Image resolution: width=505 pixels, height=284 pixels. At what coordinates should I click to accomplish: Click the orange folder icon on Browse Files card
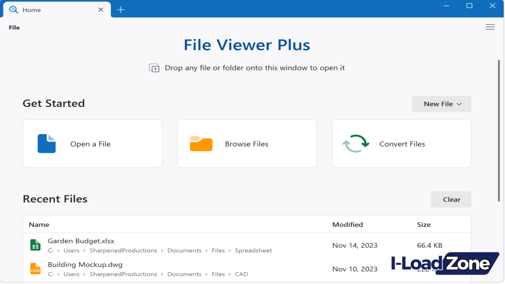[200, 143]
